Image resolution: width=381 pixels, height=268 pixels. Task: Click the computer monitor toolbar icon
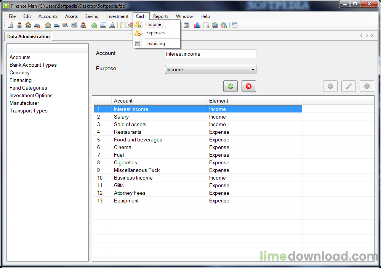[74, 25]
